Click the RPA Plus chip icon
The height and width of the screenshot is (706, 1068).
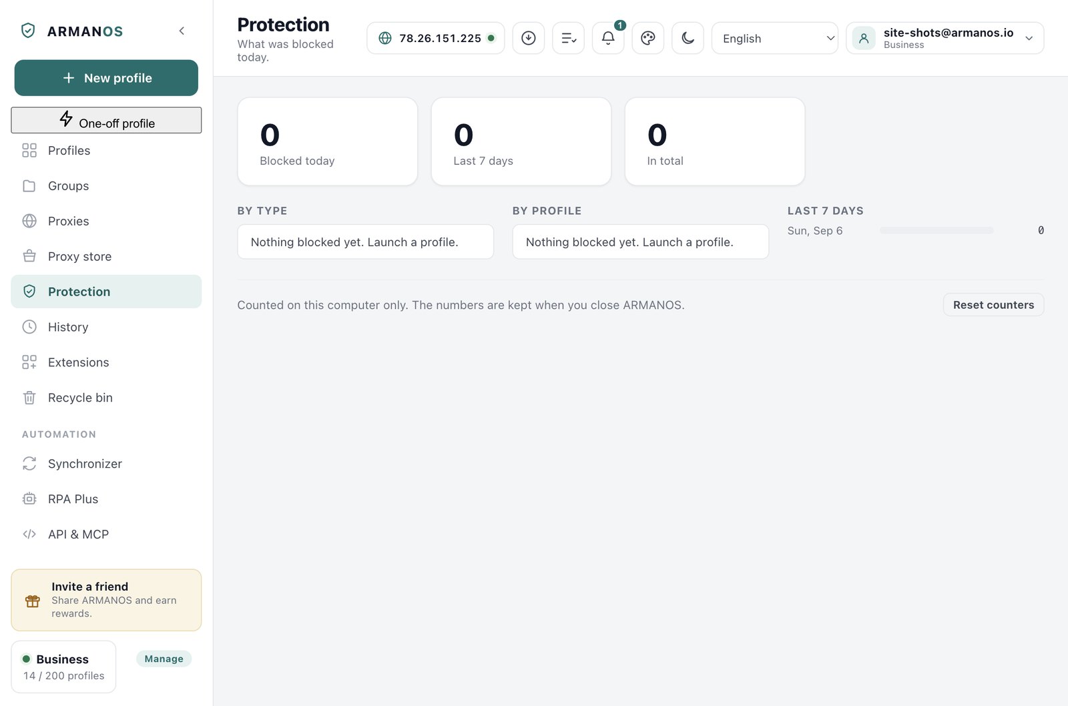tap(29, 499)
